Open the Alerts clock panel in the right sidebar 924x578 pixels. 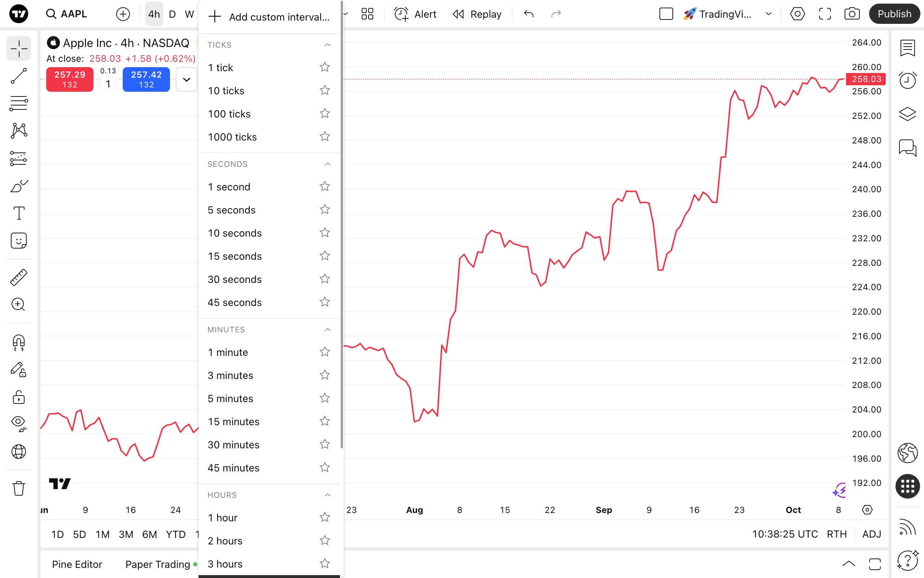(x=907, y=80)
